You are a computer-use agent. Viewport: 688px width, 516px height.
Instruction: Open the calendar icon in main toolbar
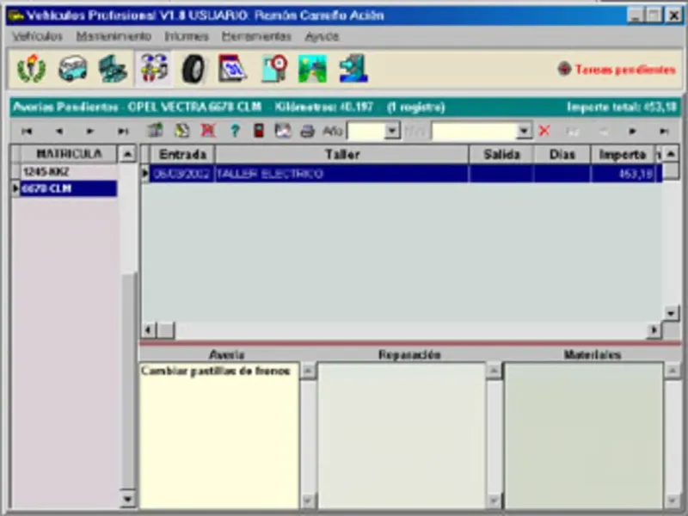232,69
